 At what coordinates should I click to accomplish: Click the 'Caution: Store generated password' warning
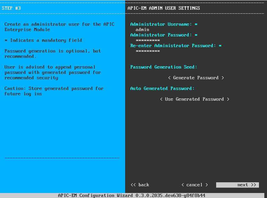(x=54, y=91)
